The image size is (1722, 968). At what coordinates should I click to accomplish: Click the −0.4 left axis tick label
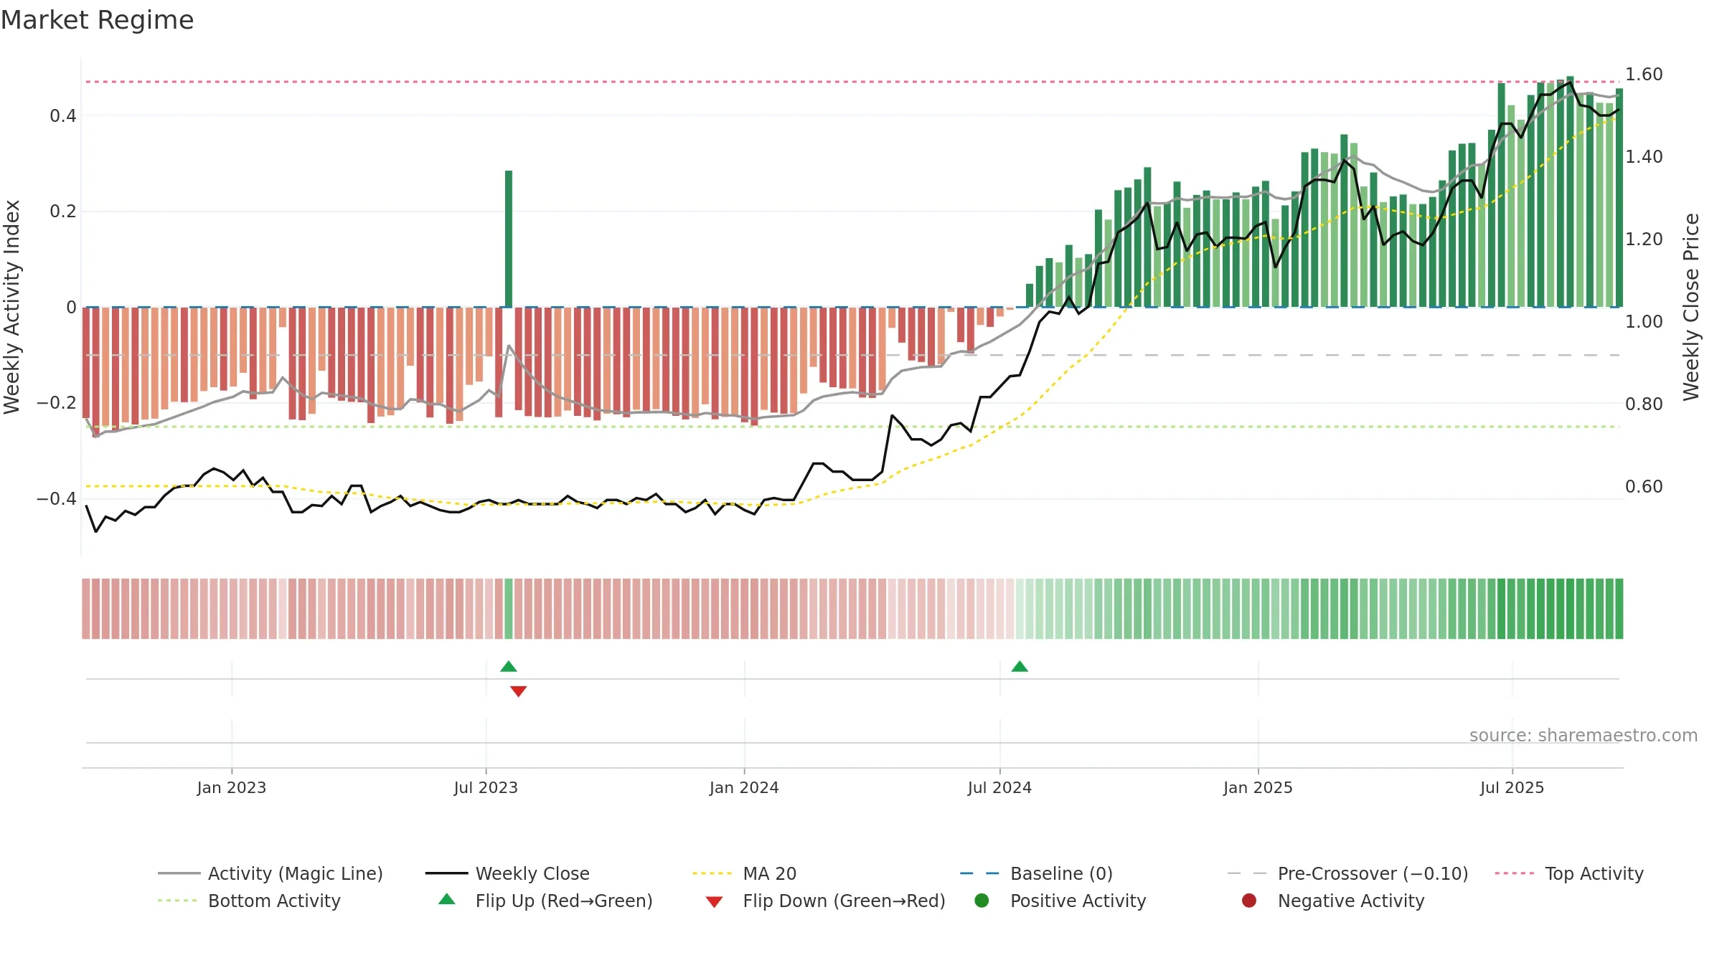[57, 498]
